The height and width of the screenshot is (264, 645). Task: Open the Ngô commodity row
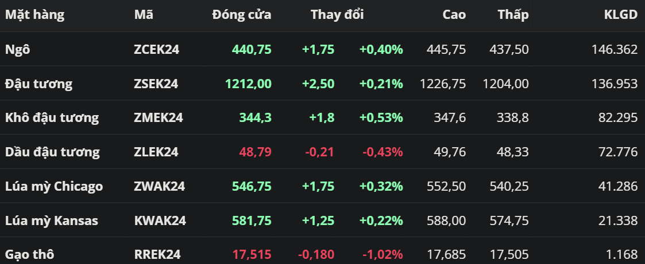tap(18, 49)
